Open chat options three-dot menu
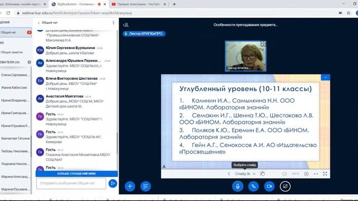The image size is (358, 201). (x=114, y=22)
